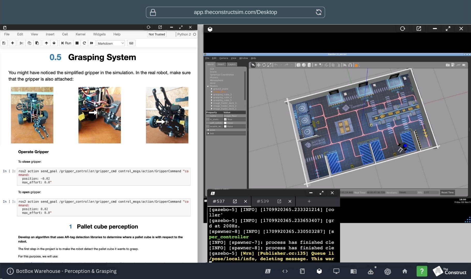Viewport: 471px width, 279px height.
Task: Click the Not Trusted notebook button
Action: click(x=157, y=34)
